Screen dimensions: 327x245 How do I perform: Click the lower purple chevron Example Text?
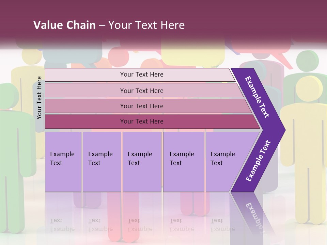point(258,161)
